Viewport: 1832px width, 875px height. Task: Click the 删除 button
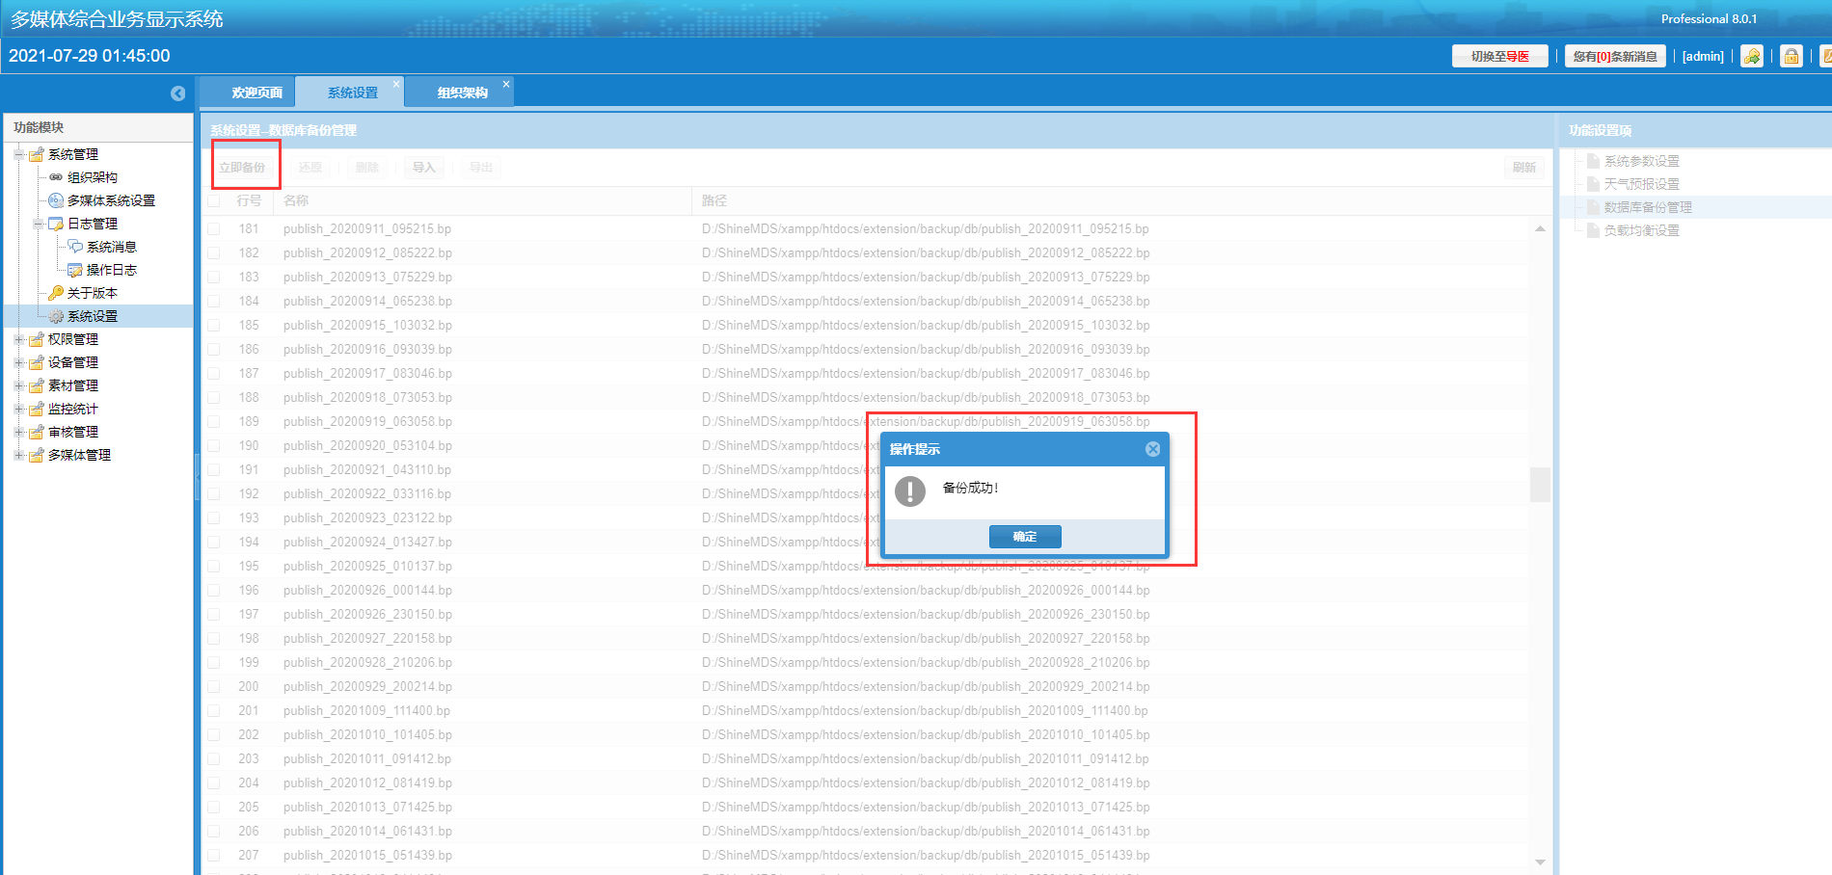point(367,168)
